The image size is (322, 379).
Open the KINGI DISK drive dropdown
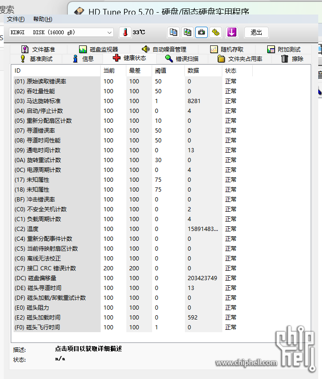61,32
